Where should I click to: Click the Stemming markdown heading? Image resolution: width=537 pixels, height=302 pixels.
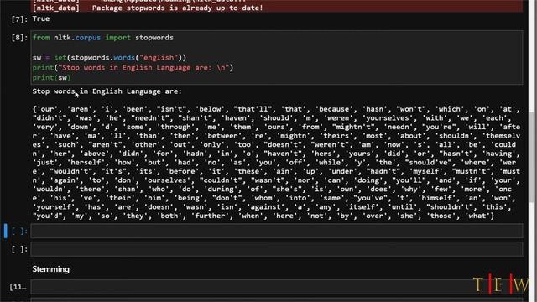coord(50,269)
